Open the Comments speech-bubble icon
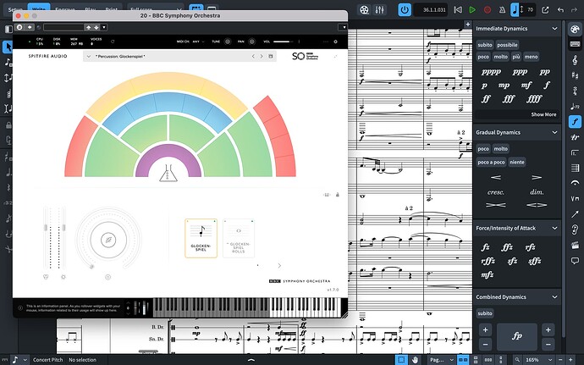Image resolution: width=584 pixels, height=365 pixels. (575, 261)
